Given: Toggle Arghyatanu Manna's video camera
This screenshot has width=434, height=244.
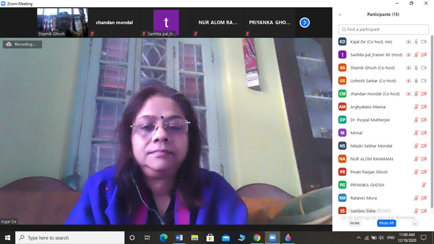Looking at the screenshot, I should (424, 107).
